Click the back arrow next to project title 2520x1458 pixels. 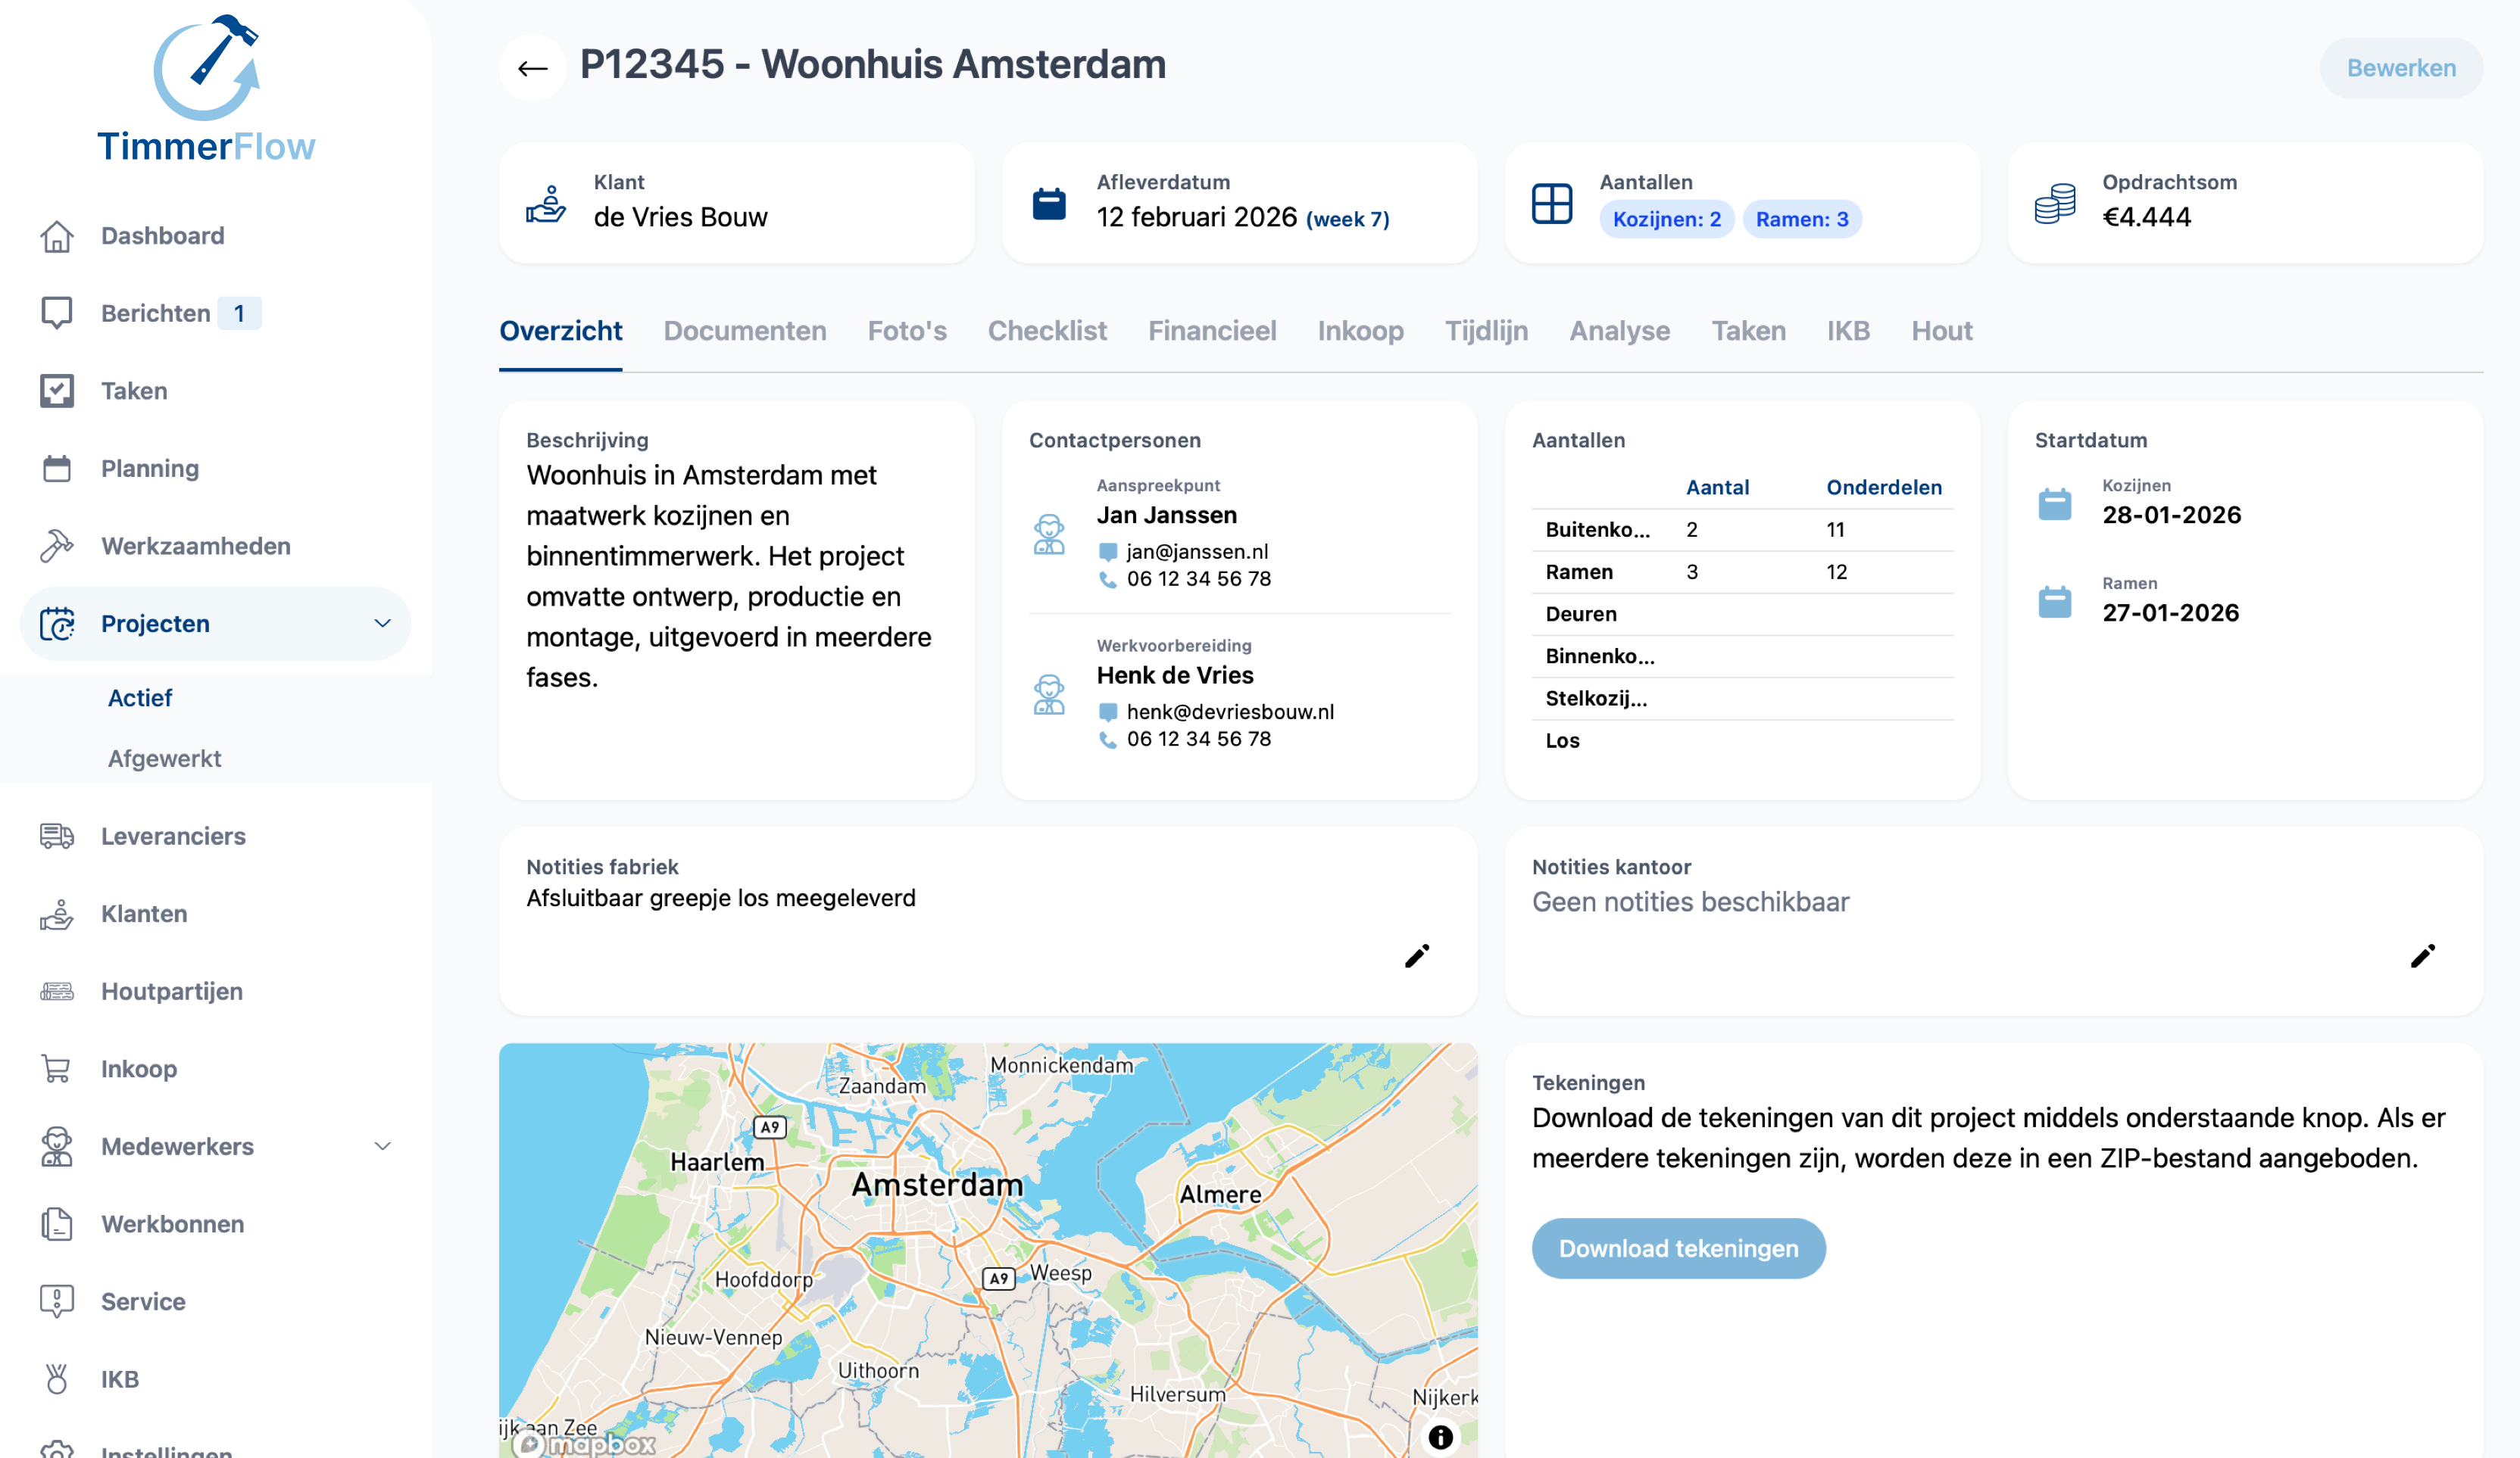(x=532, y=68)
